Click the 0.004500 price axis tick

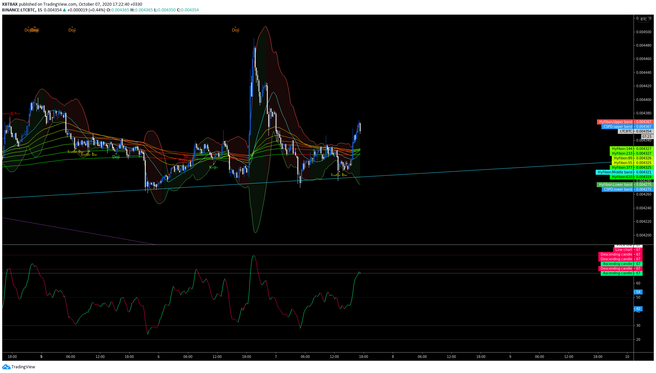[644, 32]
